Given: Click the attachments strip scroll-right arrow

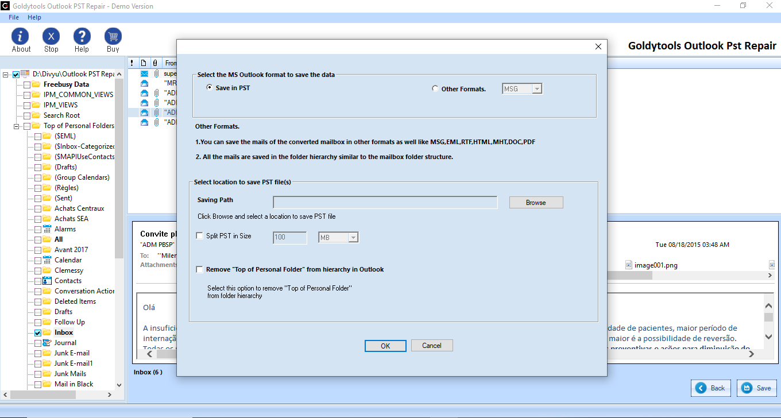Looking at the screenshot, I should point(771,276).
